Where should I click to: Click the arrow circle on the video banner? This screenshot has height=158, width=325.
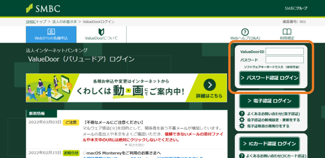[210, 85]
